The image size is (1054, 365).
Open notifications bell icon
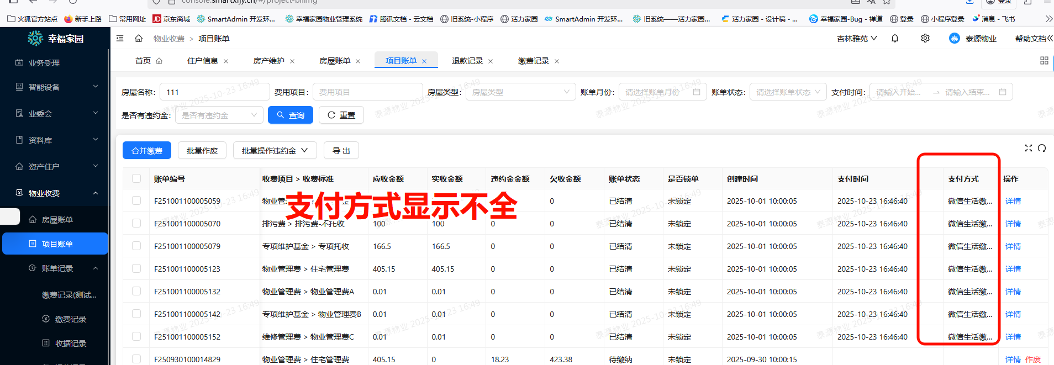(895, 38)
